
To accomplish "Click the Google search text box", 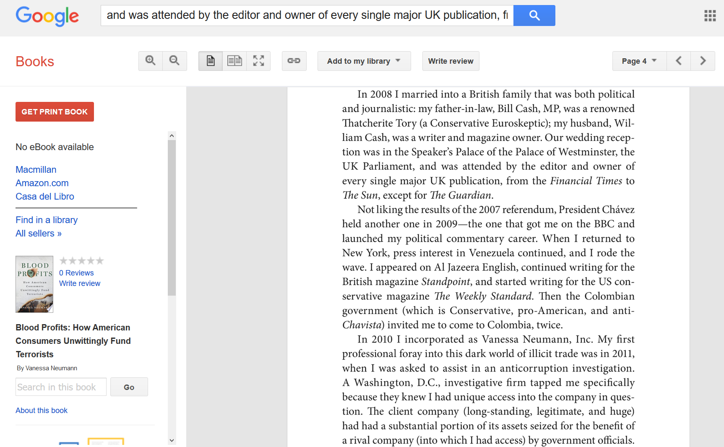I will 307,16.
